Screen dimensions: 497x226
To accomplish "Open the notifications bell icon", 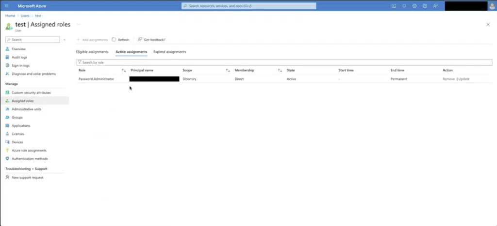I will pyautogui.click(x=404, y=6).
